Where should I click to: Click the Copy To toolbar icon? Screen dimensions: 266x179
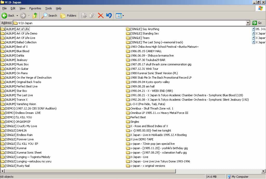click(92, 16)
